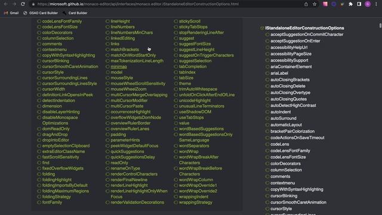
Task: Open the mouseWheelZoom property
Action: point(129,89)
